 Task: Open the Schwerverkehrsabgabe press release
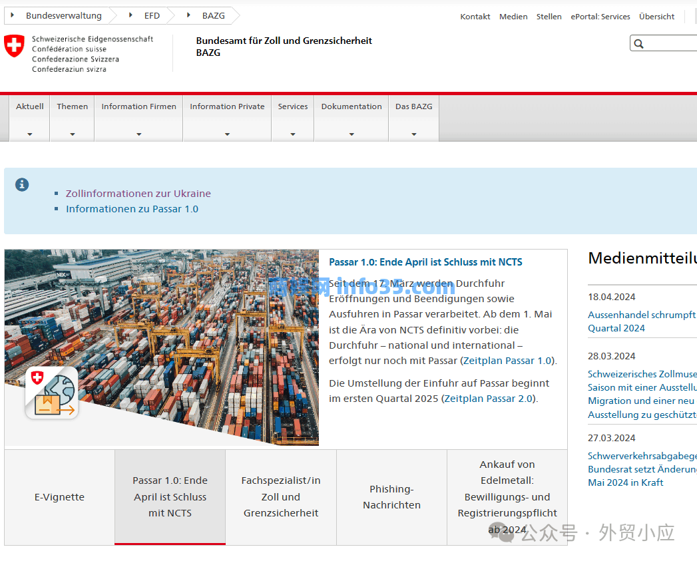tap(642, 469)
